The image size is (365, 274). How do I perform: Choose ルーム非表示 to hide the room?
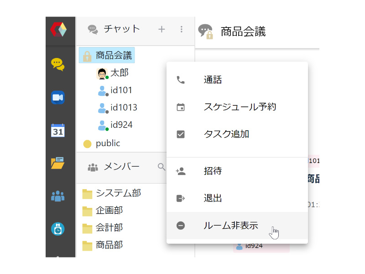[x=237, y=226]
